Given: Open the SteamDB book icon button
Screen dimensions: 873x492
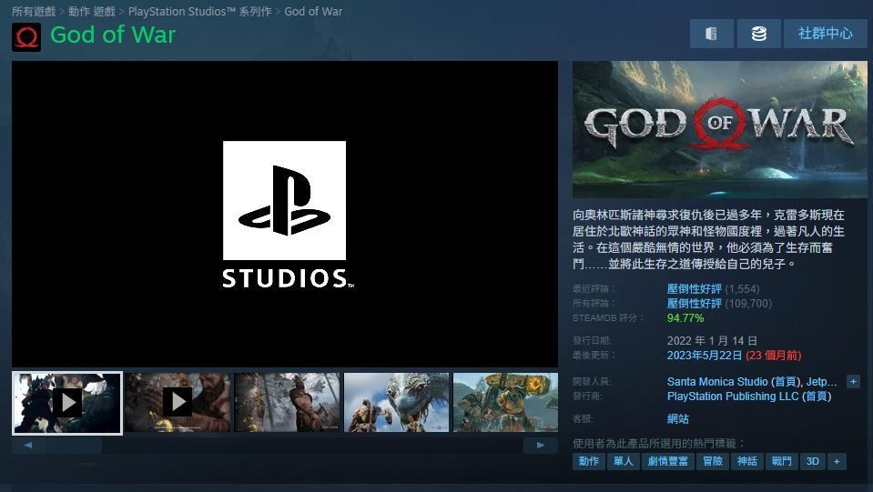Looking at the screenshot, I should coord(712,34).
